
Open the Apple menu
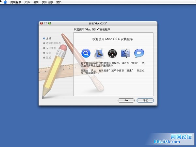[5, 2]
